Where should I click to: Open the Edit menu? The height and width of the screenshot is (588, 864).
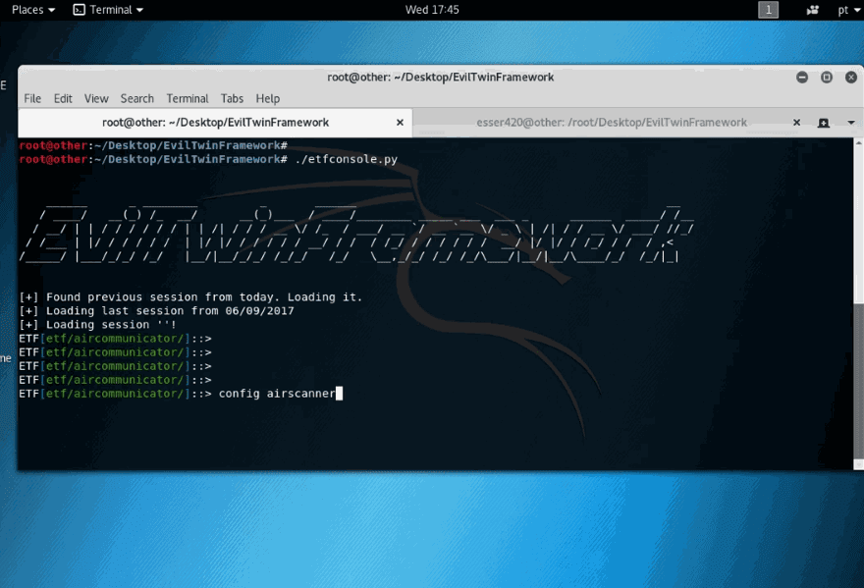point(63,98)
